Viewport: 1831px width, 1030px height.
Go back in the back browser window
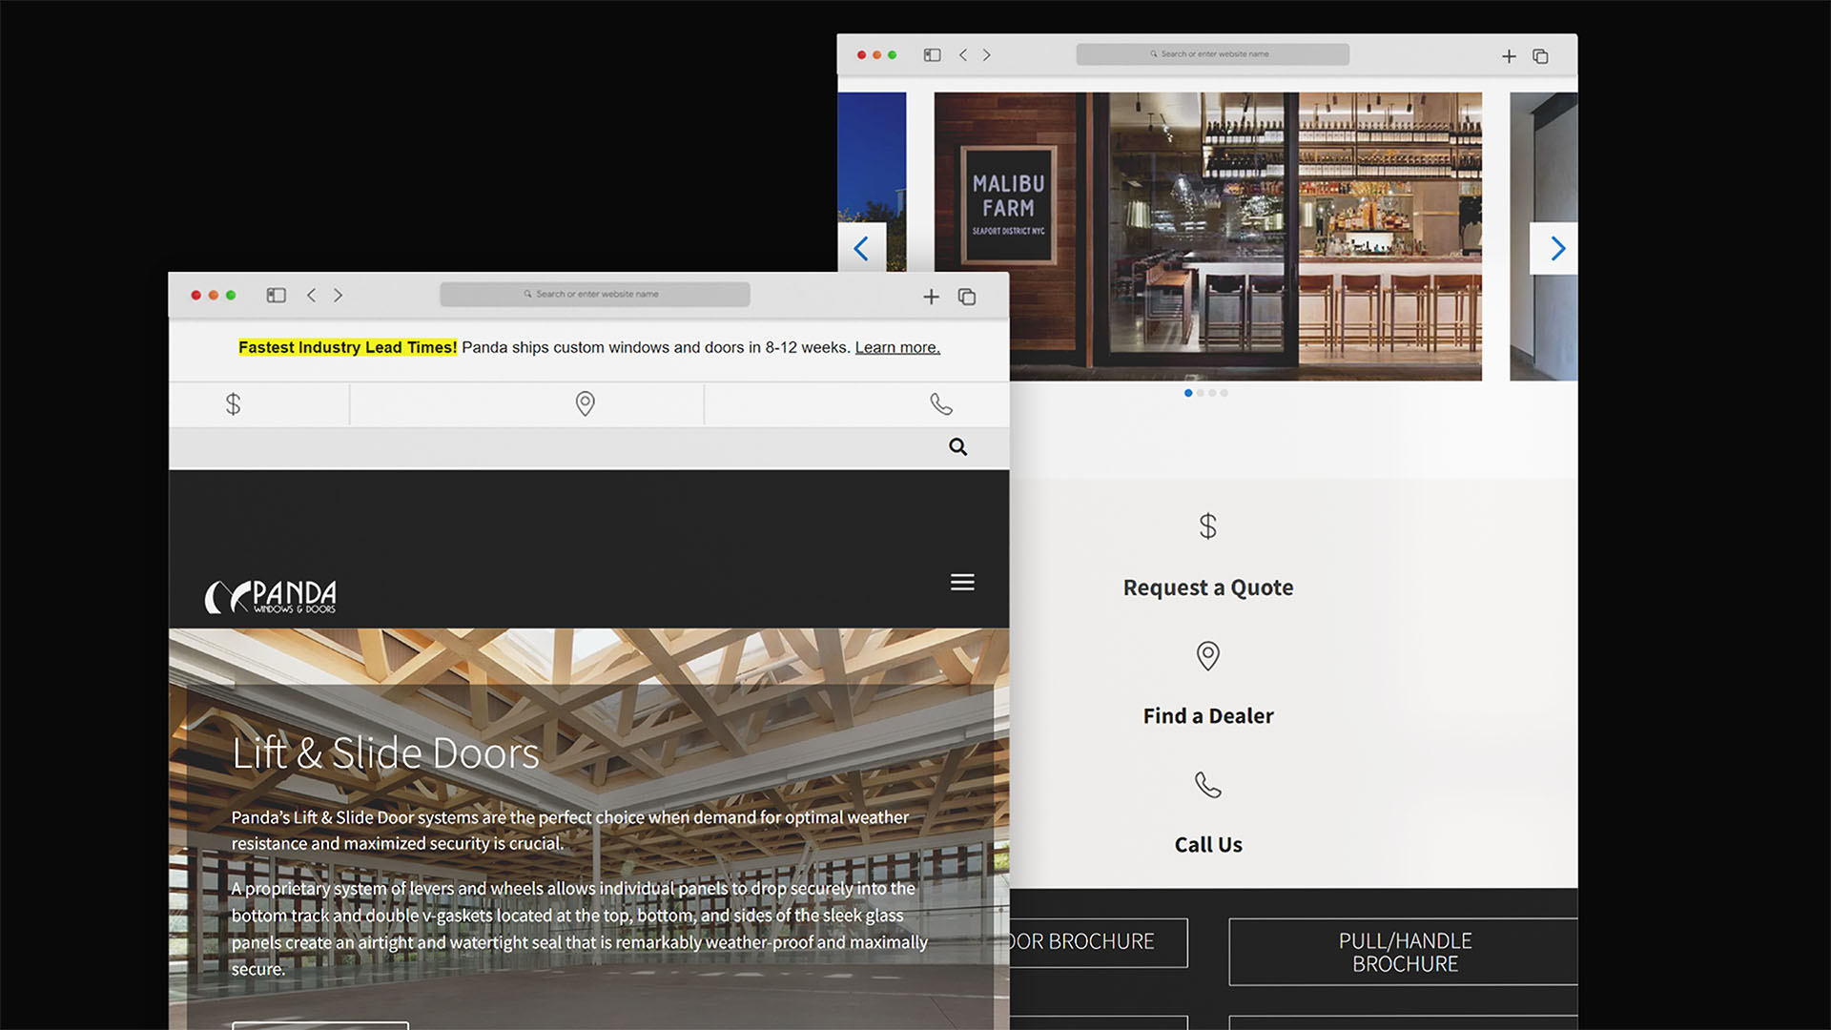[963, 55]
